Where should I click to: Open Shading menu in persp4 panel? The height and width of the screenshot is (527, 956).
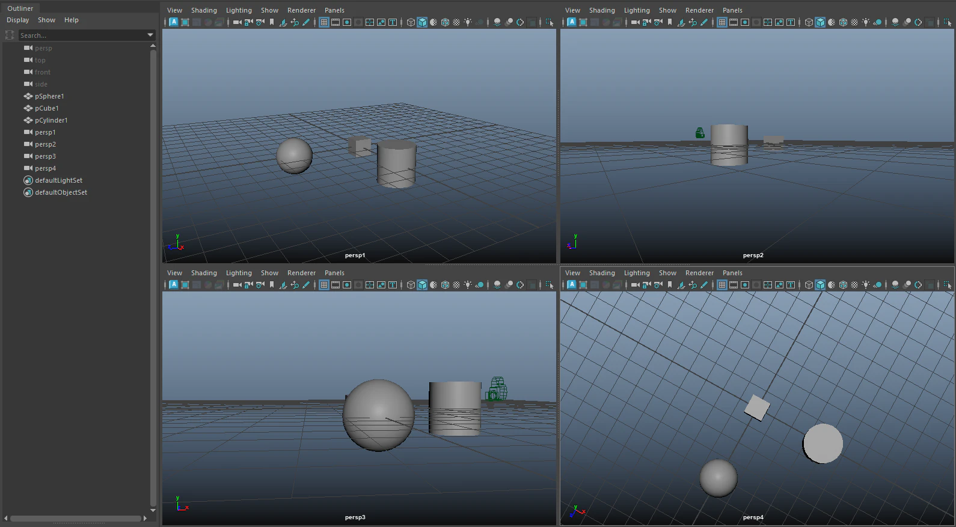[602, 273]
